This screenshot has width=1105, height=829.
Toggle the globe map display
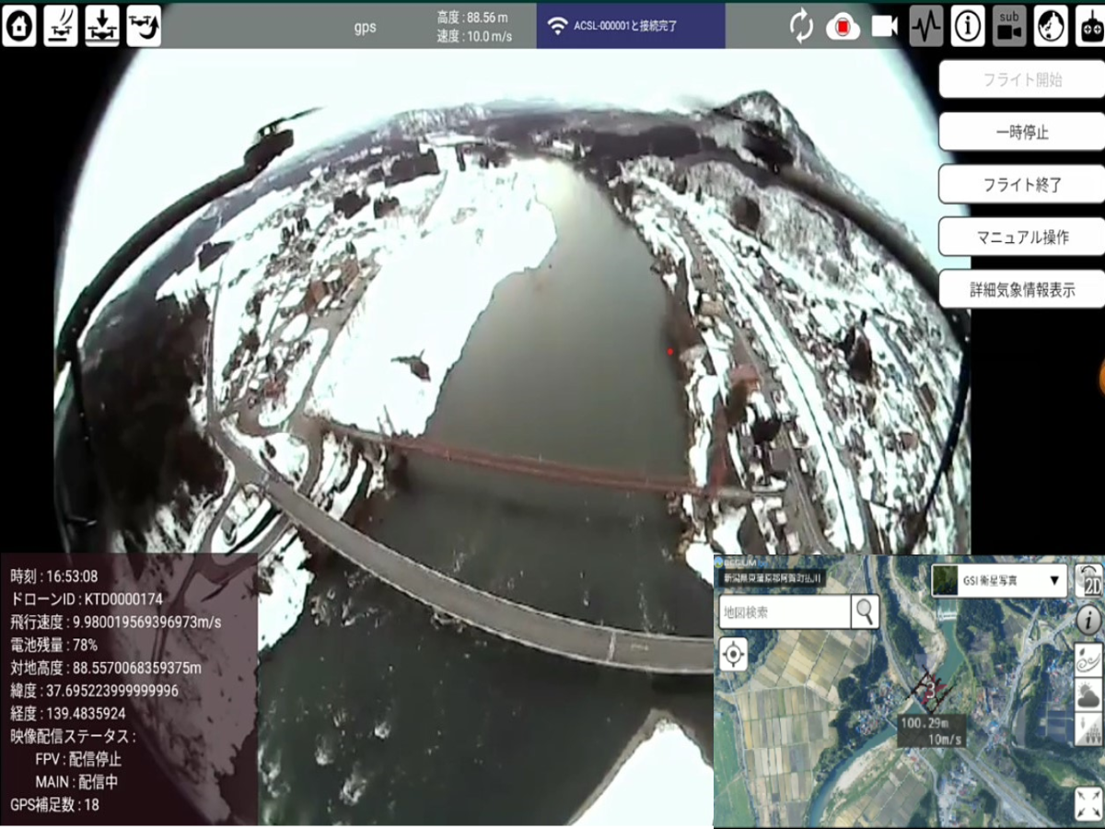(x=1051, y=26)
